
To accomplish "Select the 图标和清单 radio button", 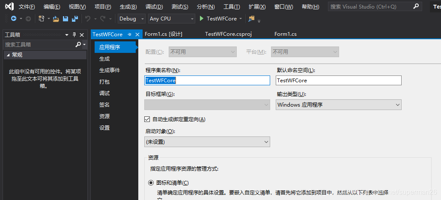I will (151, 183).
